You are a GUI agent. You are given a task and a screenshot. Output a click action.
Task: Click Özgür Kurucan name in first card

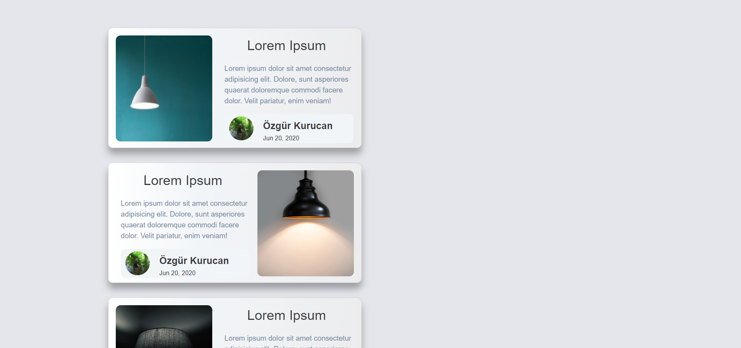(x=298, y=126)
